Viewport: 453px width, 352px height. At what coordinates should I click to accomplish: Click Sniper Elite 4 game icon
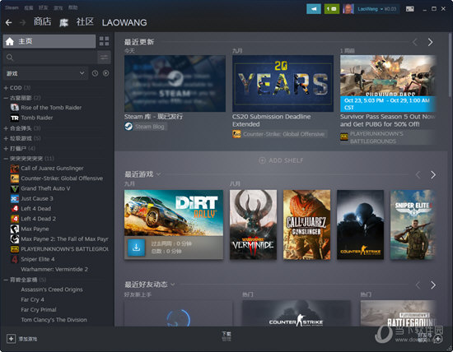coord(15,259)
